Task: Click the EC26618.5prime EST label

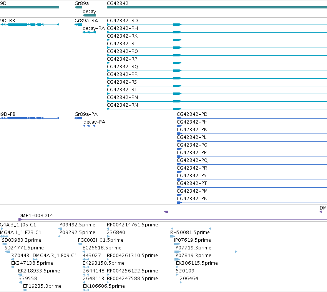Action: (102, 248)
